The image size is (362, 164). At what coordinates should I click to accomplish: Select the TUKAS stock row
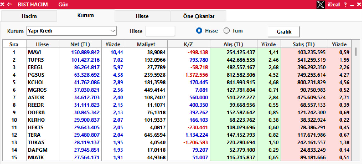(177, 142)
